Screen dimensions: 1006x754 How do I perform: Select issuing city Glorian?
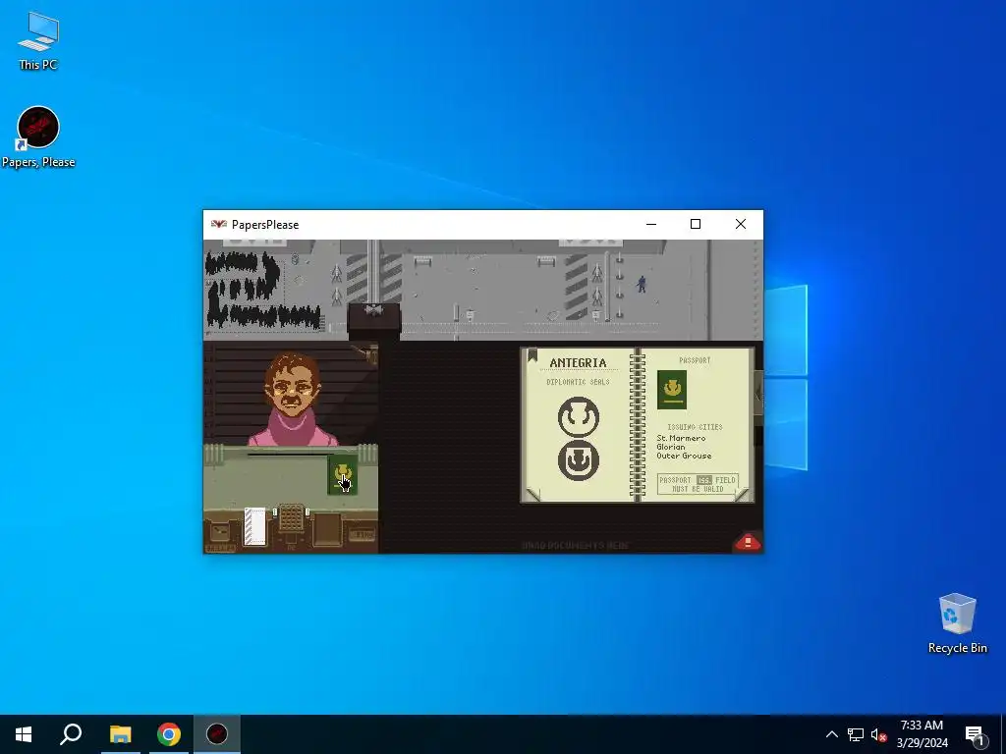coord(670,447)
